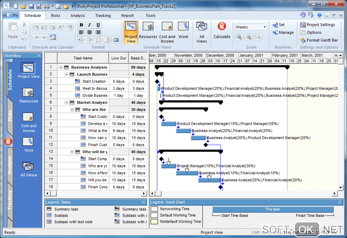Viewport: 347px width, 238px height.
Task: Select Project View in Workflow panel
Action: click(x=29, y=70)
